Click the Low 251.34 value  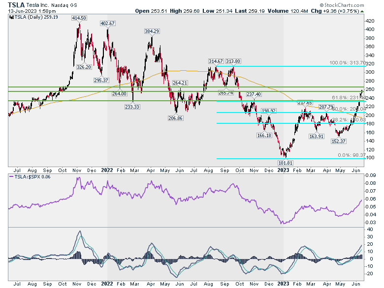tap(217, 11)
